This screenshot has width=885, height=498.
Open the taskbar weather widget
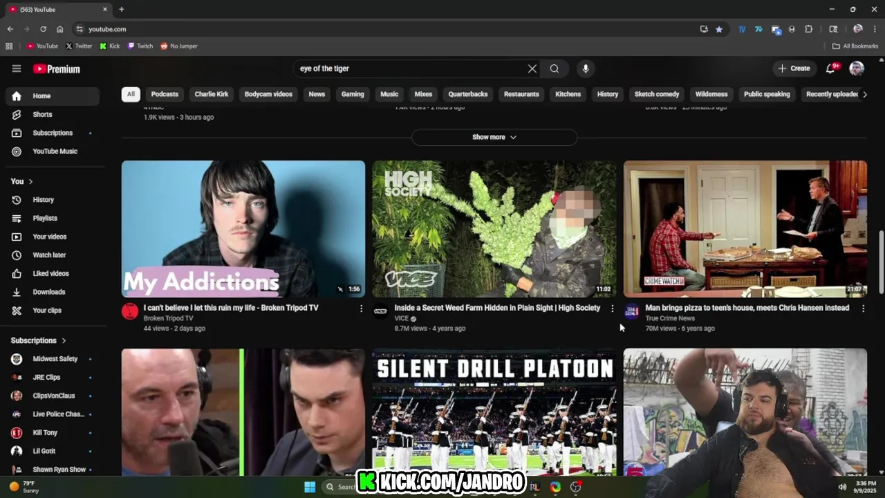[x=24, y=487]
